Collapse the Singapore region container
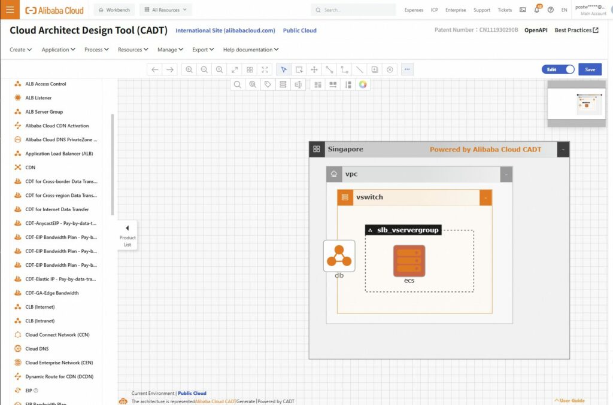 [563, 150]
